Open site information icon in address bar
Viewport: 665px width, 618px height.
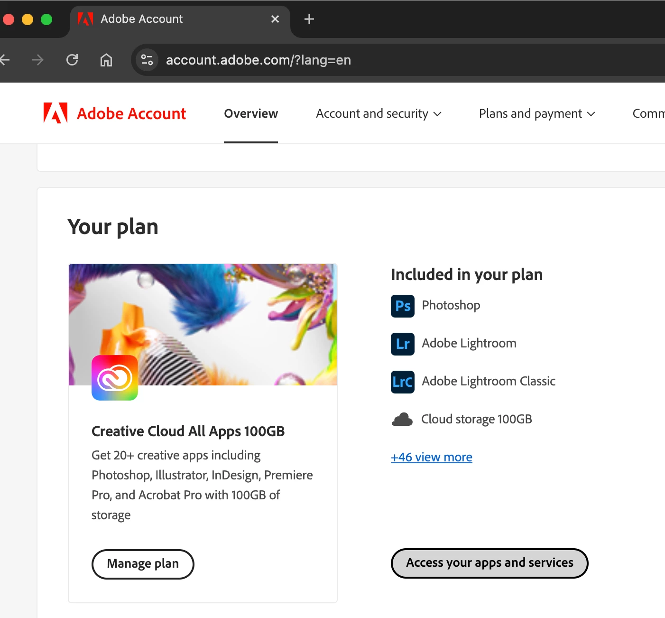coord(147,60)
